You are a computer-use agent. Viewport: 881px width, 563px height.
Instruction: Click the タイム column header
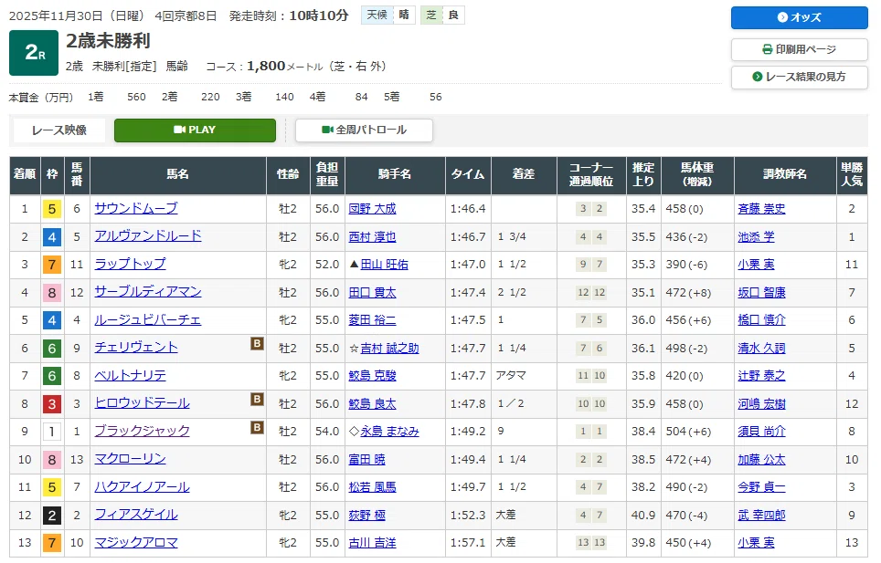pyautogui.click(x=468, y=174)
